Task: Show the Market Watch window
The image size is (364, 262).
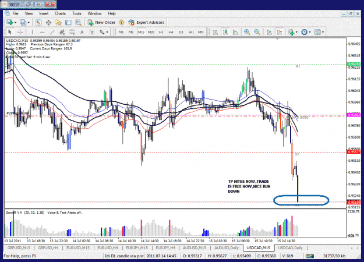Action: coord(38,23)
